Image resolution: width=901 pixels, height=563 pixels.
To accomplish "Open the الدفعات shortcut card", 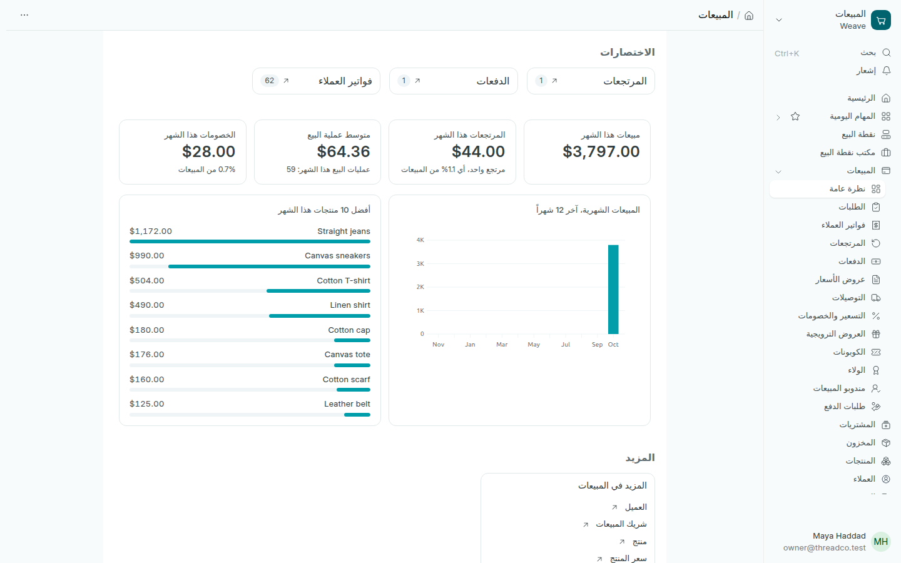I will [x=454, y=81].
